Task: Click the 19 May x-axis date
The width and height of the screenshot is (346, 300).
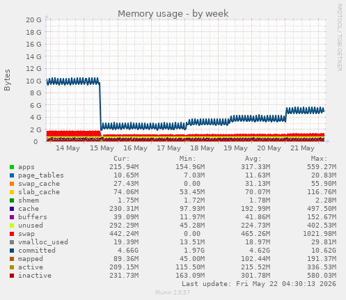Action: click(235, 148)
